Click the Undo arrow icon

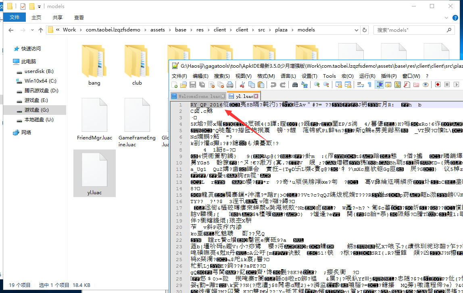tap(273, 85)
